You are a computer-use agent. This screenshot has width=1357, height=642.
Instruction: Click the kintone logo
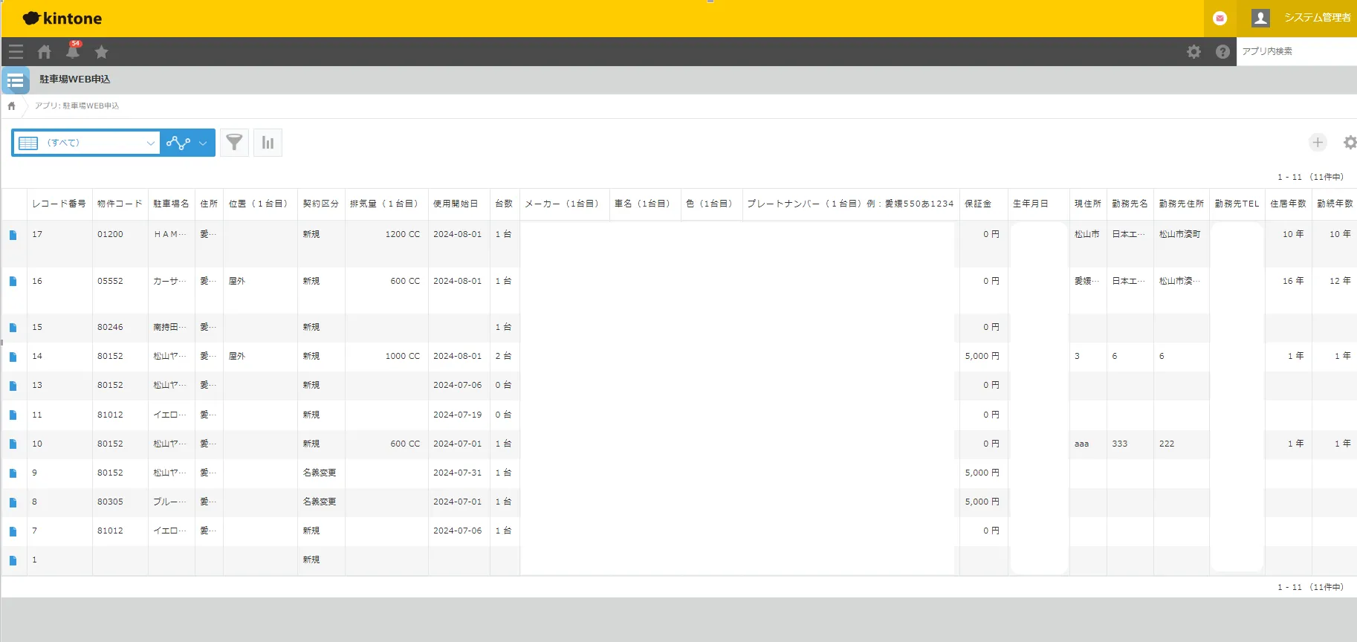62,19
